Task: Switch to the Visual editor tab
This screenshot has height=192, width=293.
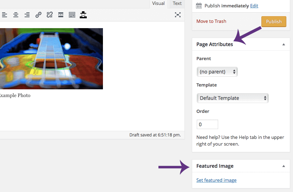Action: 158,4
